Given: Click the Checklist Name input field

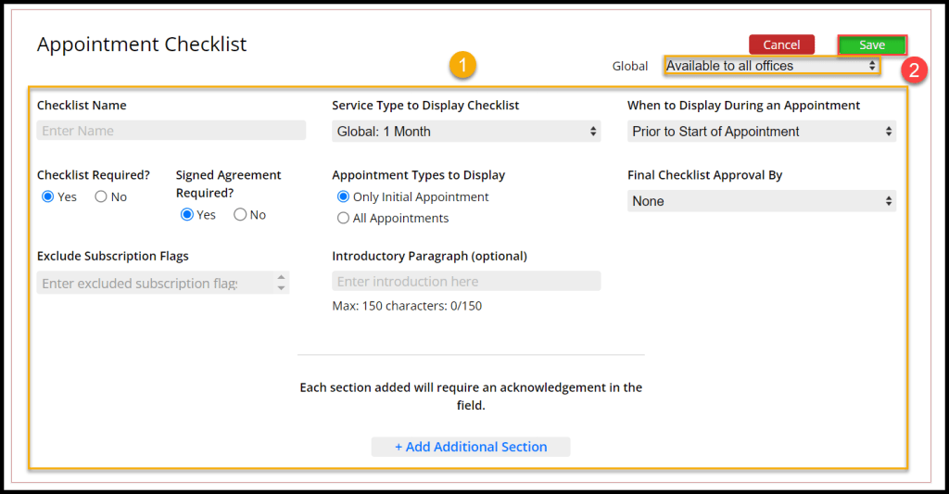Looking at the screenshot, I should tap(171, 131).
